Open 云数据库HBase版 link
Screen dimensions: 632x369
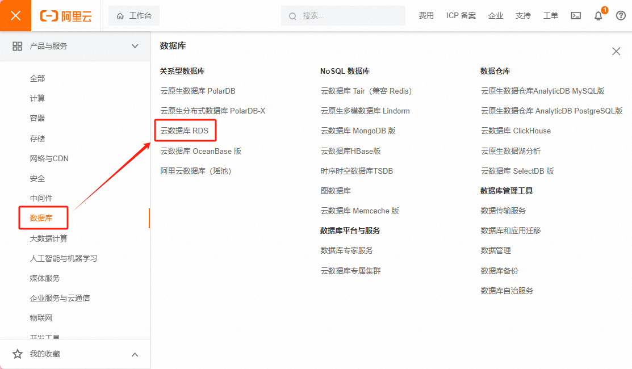(351, 151)
